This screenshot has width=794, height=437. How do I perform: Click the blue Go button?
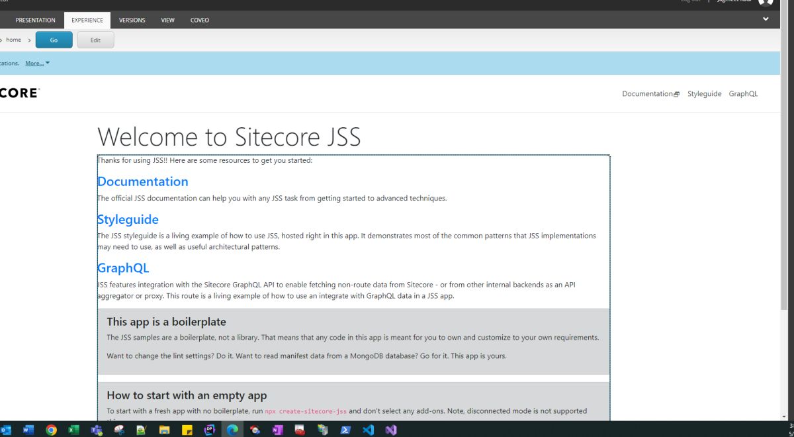coord(54,40)
